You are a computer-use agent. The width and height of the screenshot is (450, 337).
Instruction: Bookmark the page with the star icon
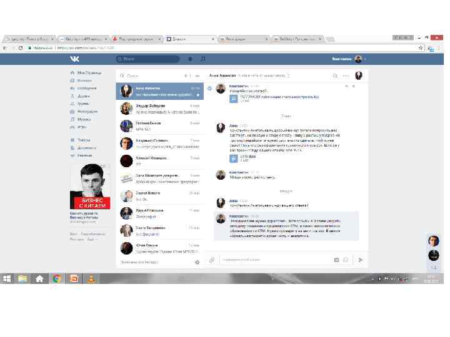[x=421, y=48]
